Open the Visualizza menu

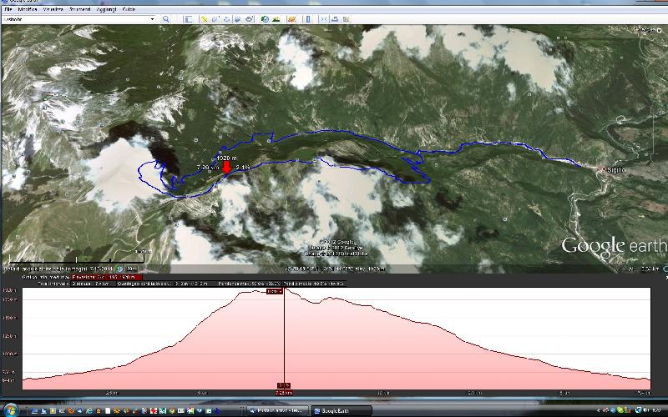click(53, 9)
